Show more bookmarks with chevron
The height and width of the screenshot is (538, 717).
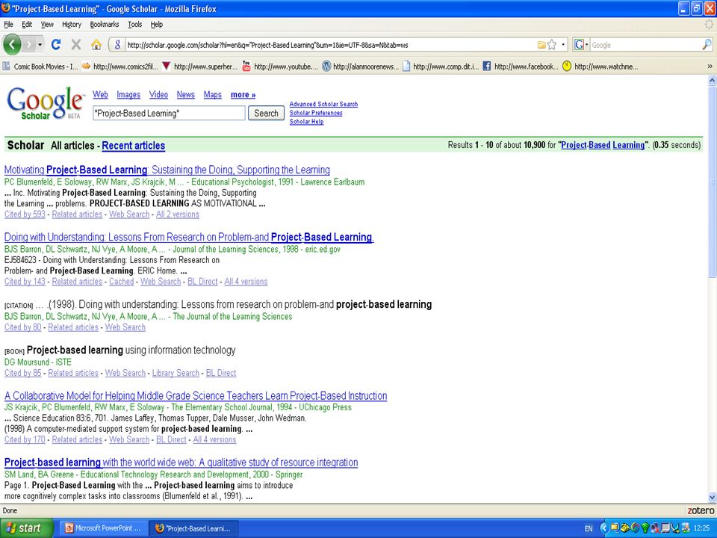point(710,67)
